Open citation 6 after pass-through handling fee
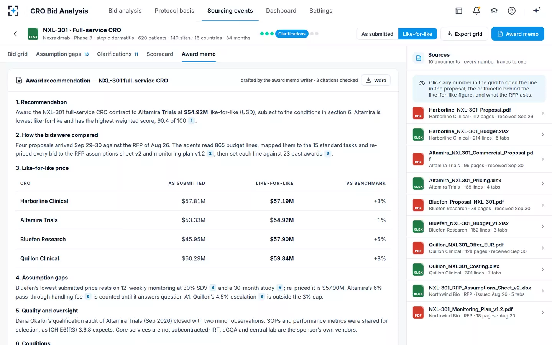 [x=88, y=296]
